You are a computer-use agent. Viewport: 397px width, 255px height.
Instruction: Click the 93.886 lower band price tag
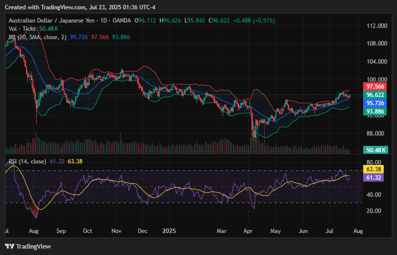[375, 112]
